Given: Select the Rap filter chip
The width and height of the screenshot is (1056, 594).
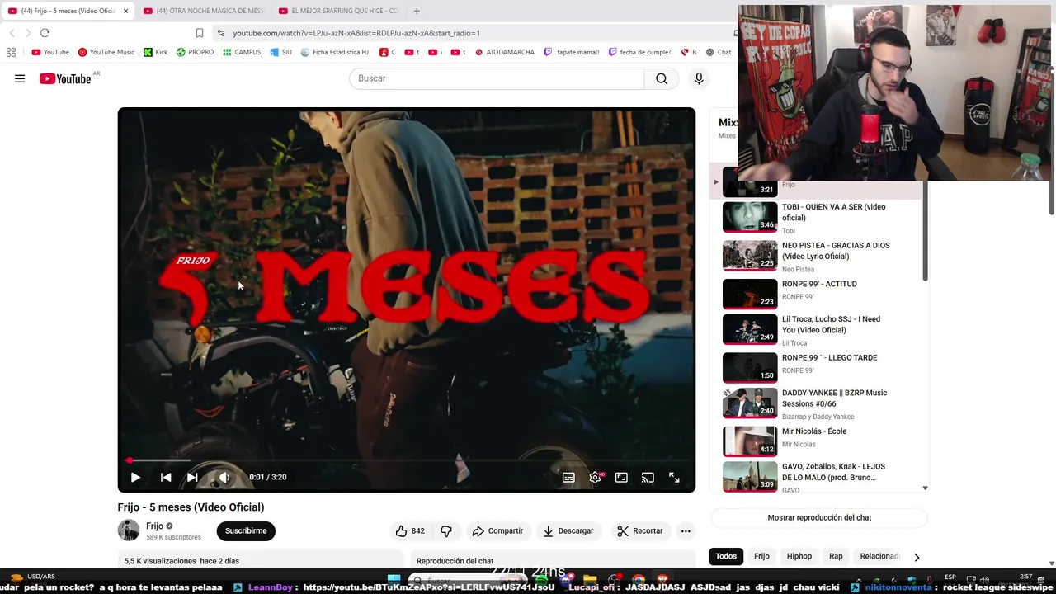Looking at the screenshot, I should (x=836, y=556).
